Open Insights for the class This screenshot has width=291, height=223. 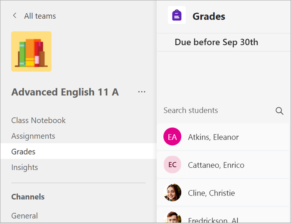25,167
